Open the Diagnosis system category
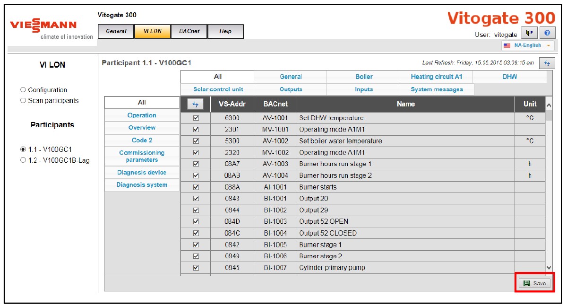This screenshot has height=307, width=567. point(142,185)
